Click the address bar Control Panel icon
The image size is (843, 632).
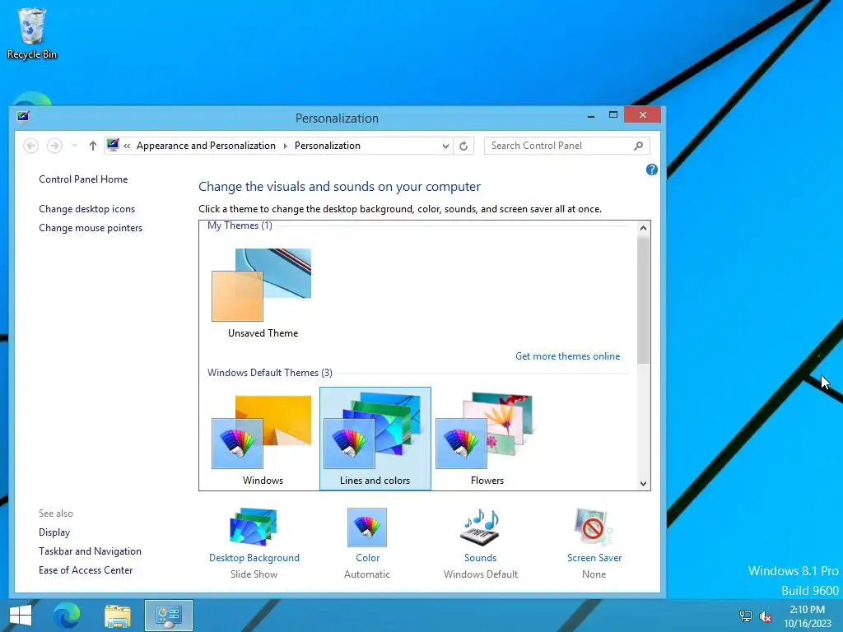(113, 145)
